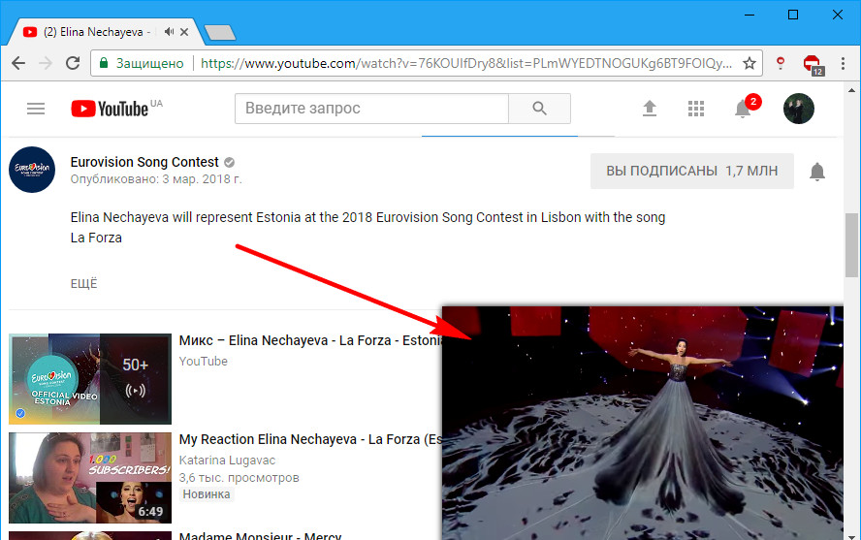Open the account avatar menu

pyautogui.click(x=798, y=109)
